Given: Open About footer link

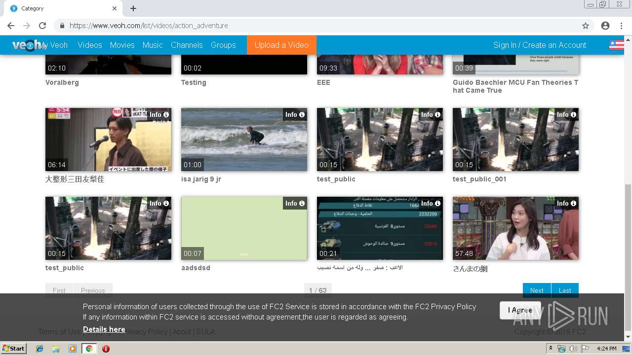Looking at the screenshot, I should pos(182,332).
